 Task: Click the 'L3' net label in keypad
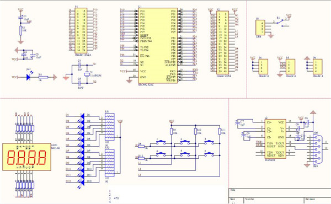[140, 175]
